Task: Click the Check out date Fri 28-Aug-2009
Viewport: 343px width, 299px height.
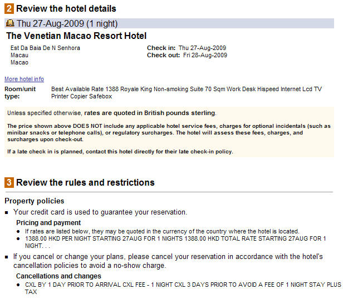Action: point(205,55)
